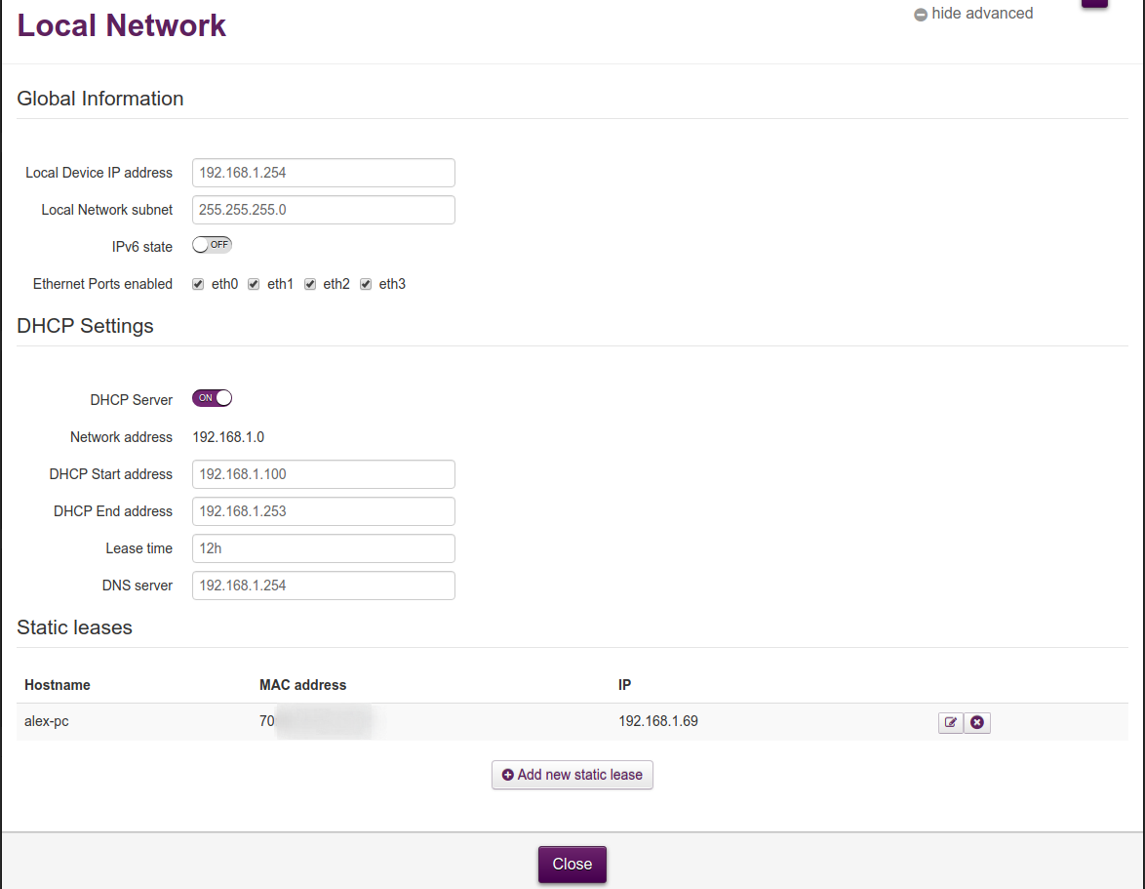The height and width of the screenshot is (889, 1145).
Task: Uncheck the eth3 port checkbox
Action: coord(366,284)
